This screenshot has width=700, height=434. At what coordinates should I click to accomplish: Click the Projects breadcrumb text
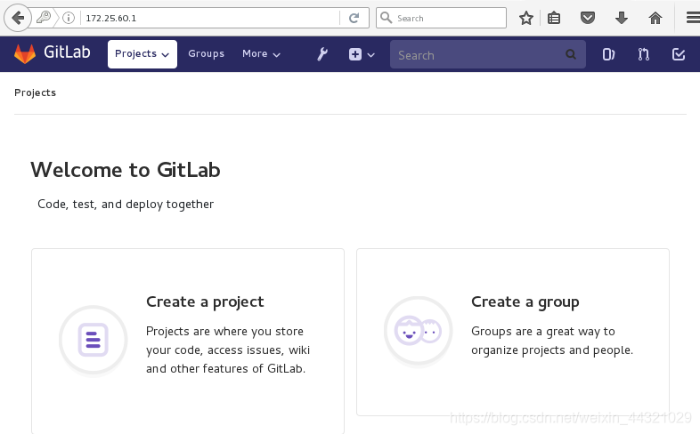(x=36, y=92)
